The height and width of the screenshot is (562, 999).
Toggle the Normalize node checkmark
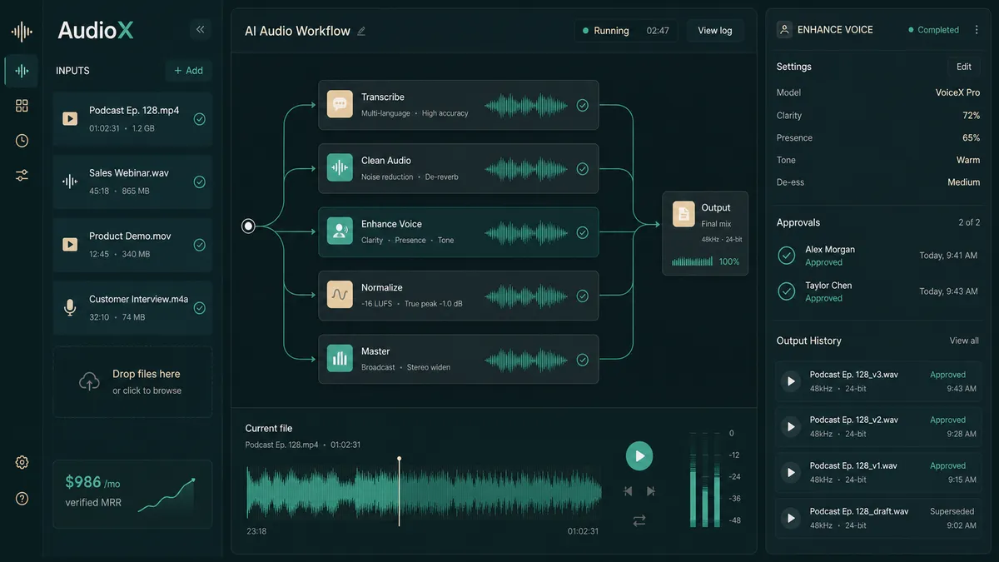(583, 296)
